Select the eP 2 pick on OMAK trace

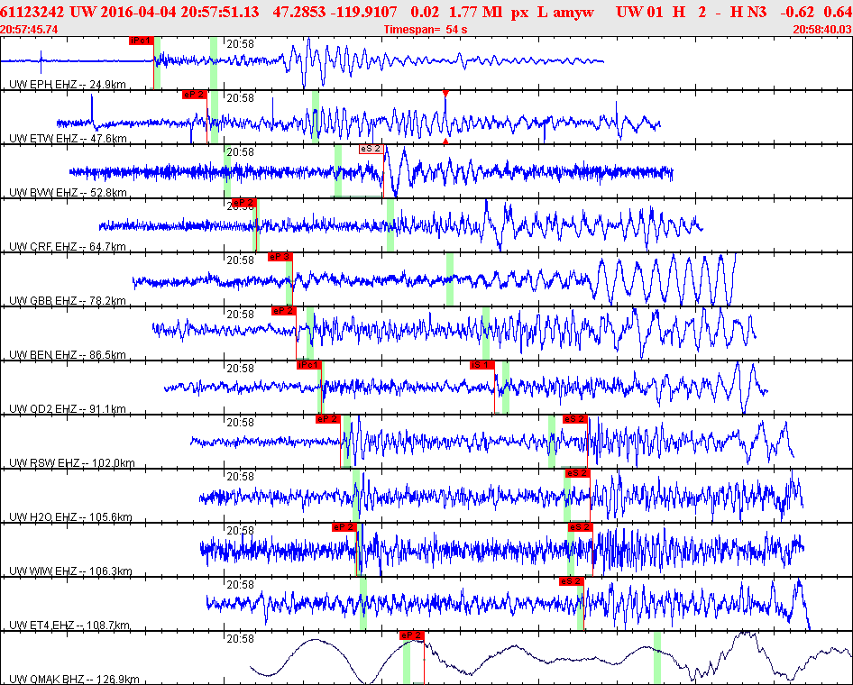pyautogui.click(x=411, y=635)
